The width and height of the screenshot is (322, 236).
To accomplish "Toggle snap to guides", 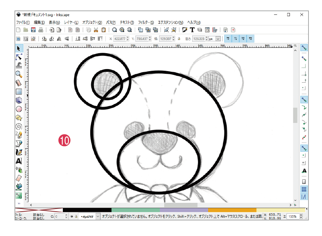I will pos(304,197).
